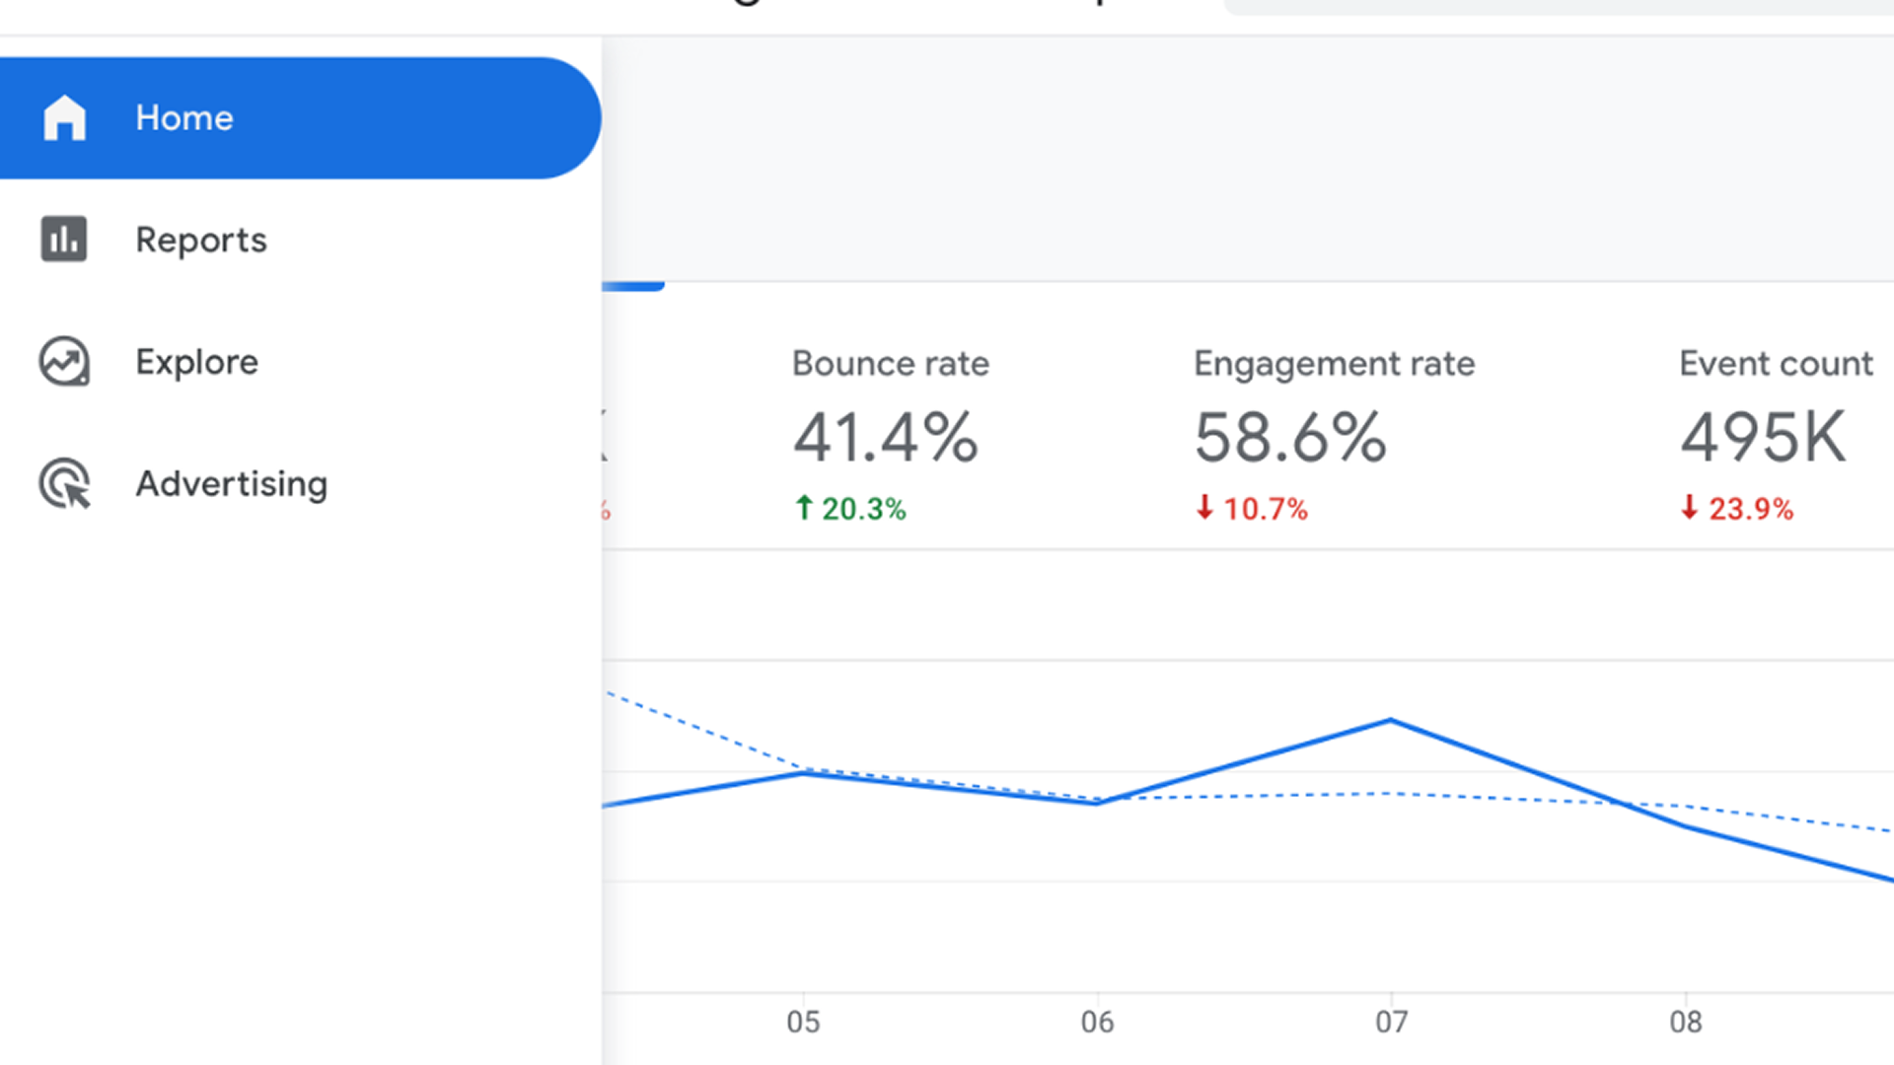Click the Reports bar chart icon
This screenshot has width=1894, height=1065.
(64, 240)
